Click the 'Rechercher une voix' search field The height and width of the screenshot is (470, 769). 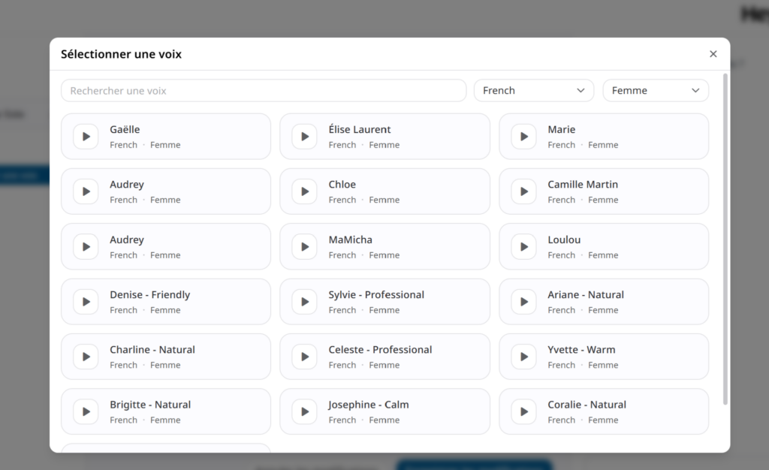click(x=263, y=91)
